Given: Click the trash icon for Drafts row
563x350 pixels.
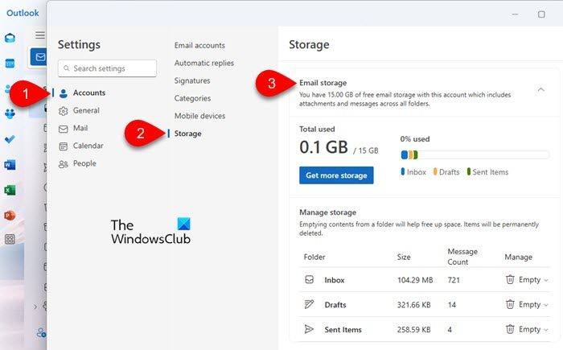Looking at the screenshot, I should (509, 305).
